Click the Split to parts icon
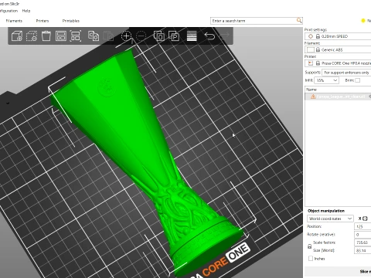This screenshot has width=371, height=278. click(174, 36)
